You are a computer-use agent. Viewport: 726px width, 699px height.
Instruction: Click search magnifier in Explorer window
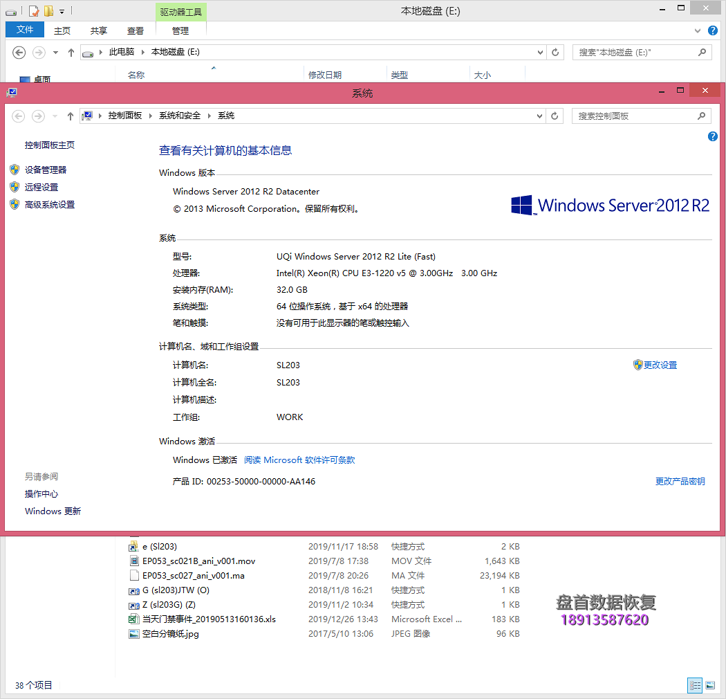click(702, 53)
